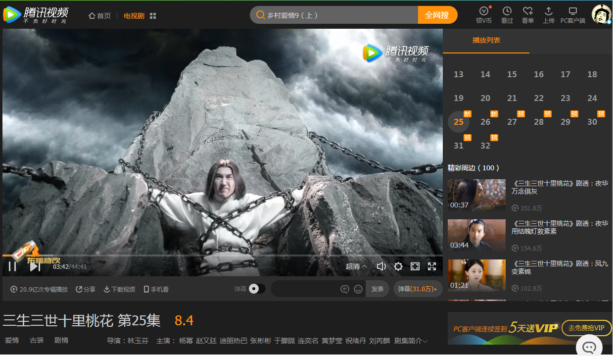Open the title 剧透：凤九变素锦
This screenshot has width=613, height=356.
(560, 267)
